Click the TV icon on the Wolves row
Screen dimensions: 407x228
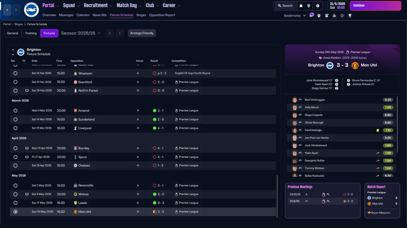click(x=27, y=194)
